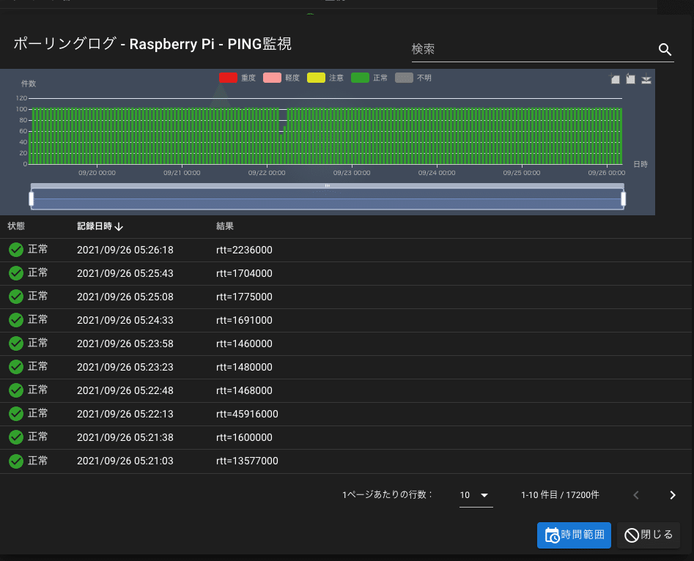The image size is (694, 561).
Task: Click the 1-10 件目 / 17200件 pagination text
Action: click(x=560, y=495)
